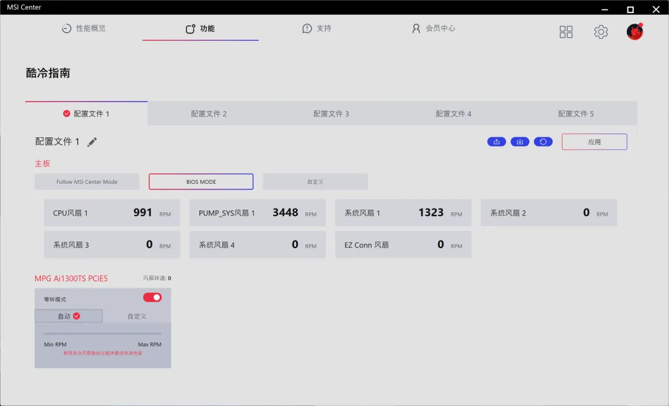
Task: Click the 酷冷指南 page title
Action: (x=48, y=73)
